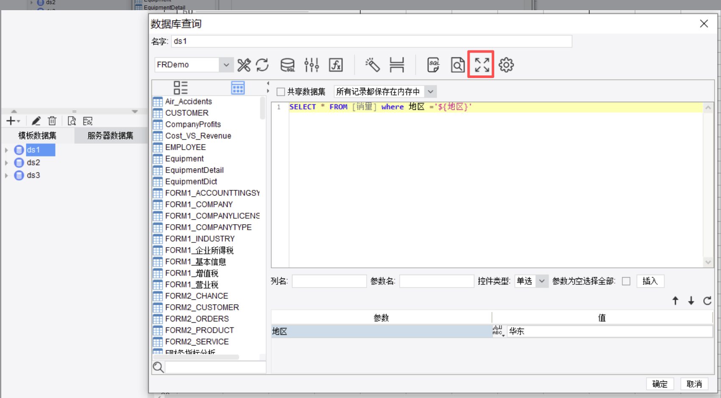The height and width of the screenshot is (398, 721).
Task: Expand the ds1 dataset tree node
Action: coord(6,150)
